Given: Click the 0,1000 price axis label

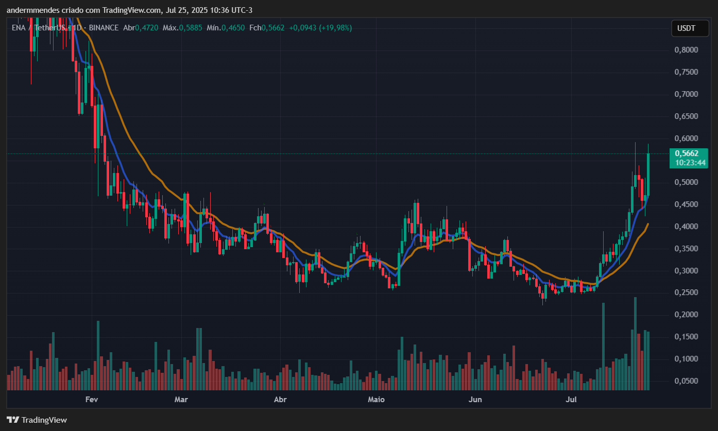Looking at the screenshot, I should coord(686,359).
